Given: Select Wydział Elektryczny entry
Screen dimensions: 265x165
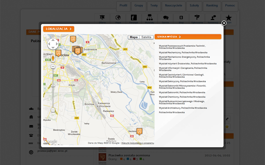Looking at the screenshot, I should 182,81.
